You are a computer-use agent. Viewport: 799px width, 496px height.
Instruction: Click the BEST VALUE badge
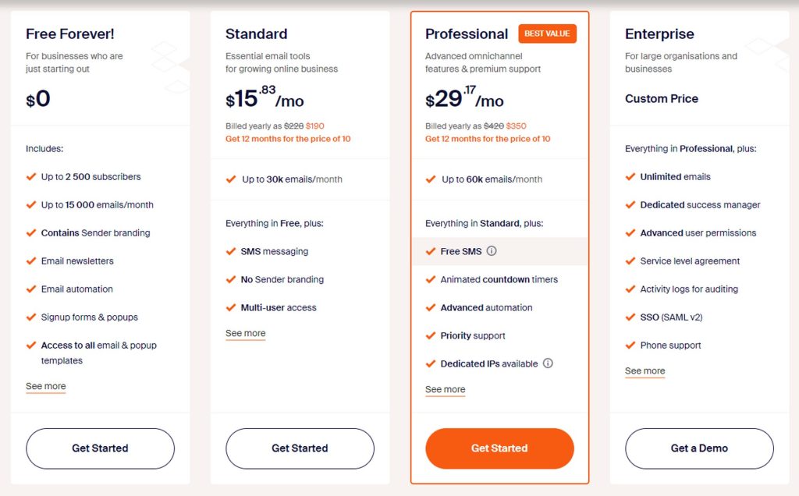point(547,34)
